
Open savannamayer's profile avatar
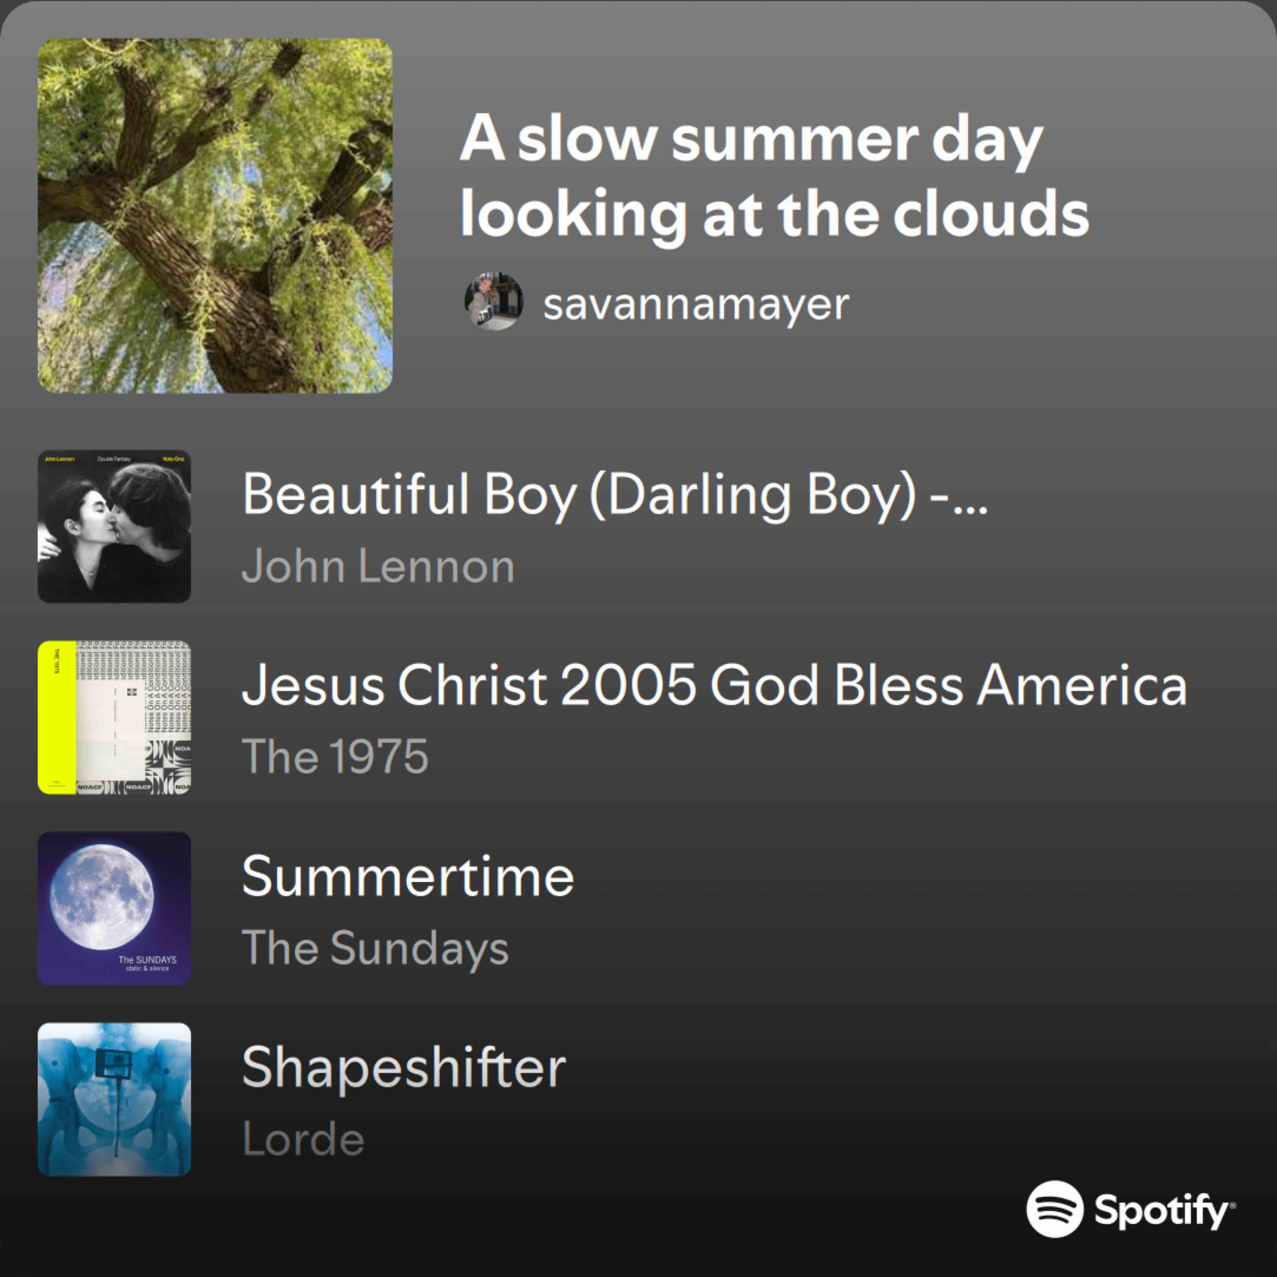tap(493, 301)
